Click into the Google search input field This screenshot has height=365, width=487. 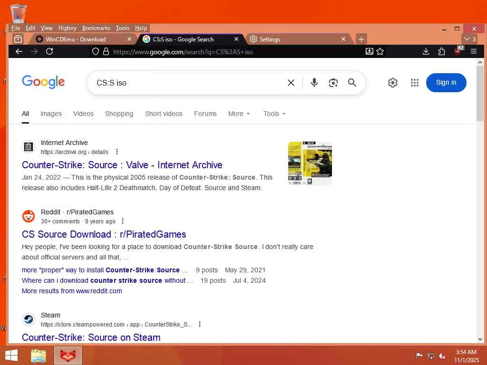189,83
